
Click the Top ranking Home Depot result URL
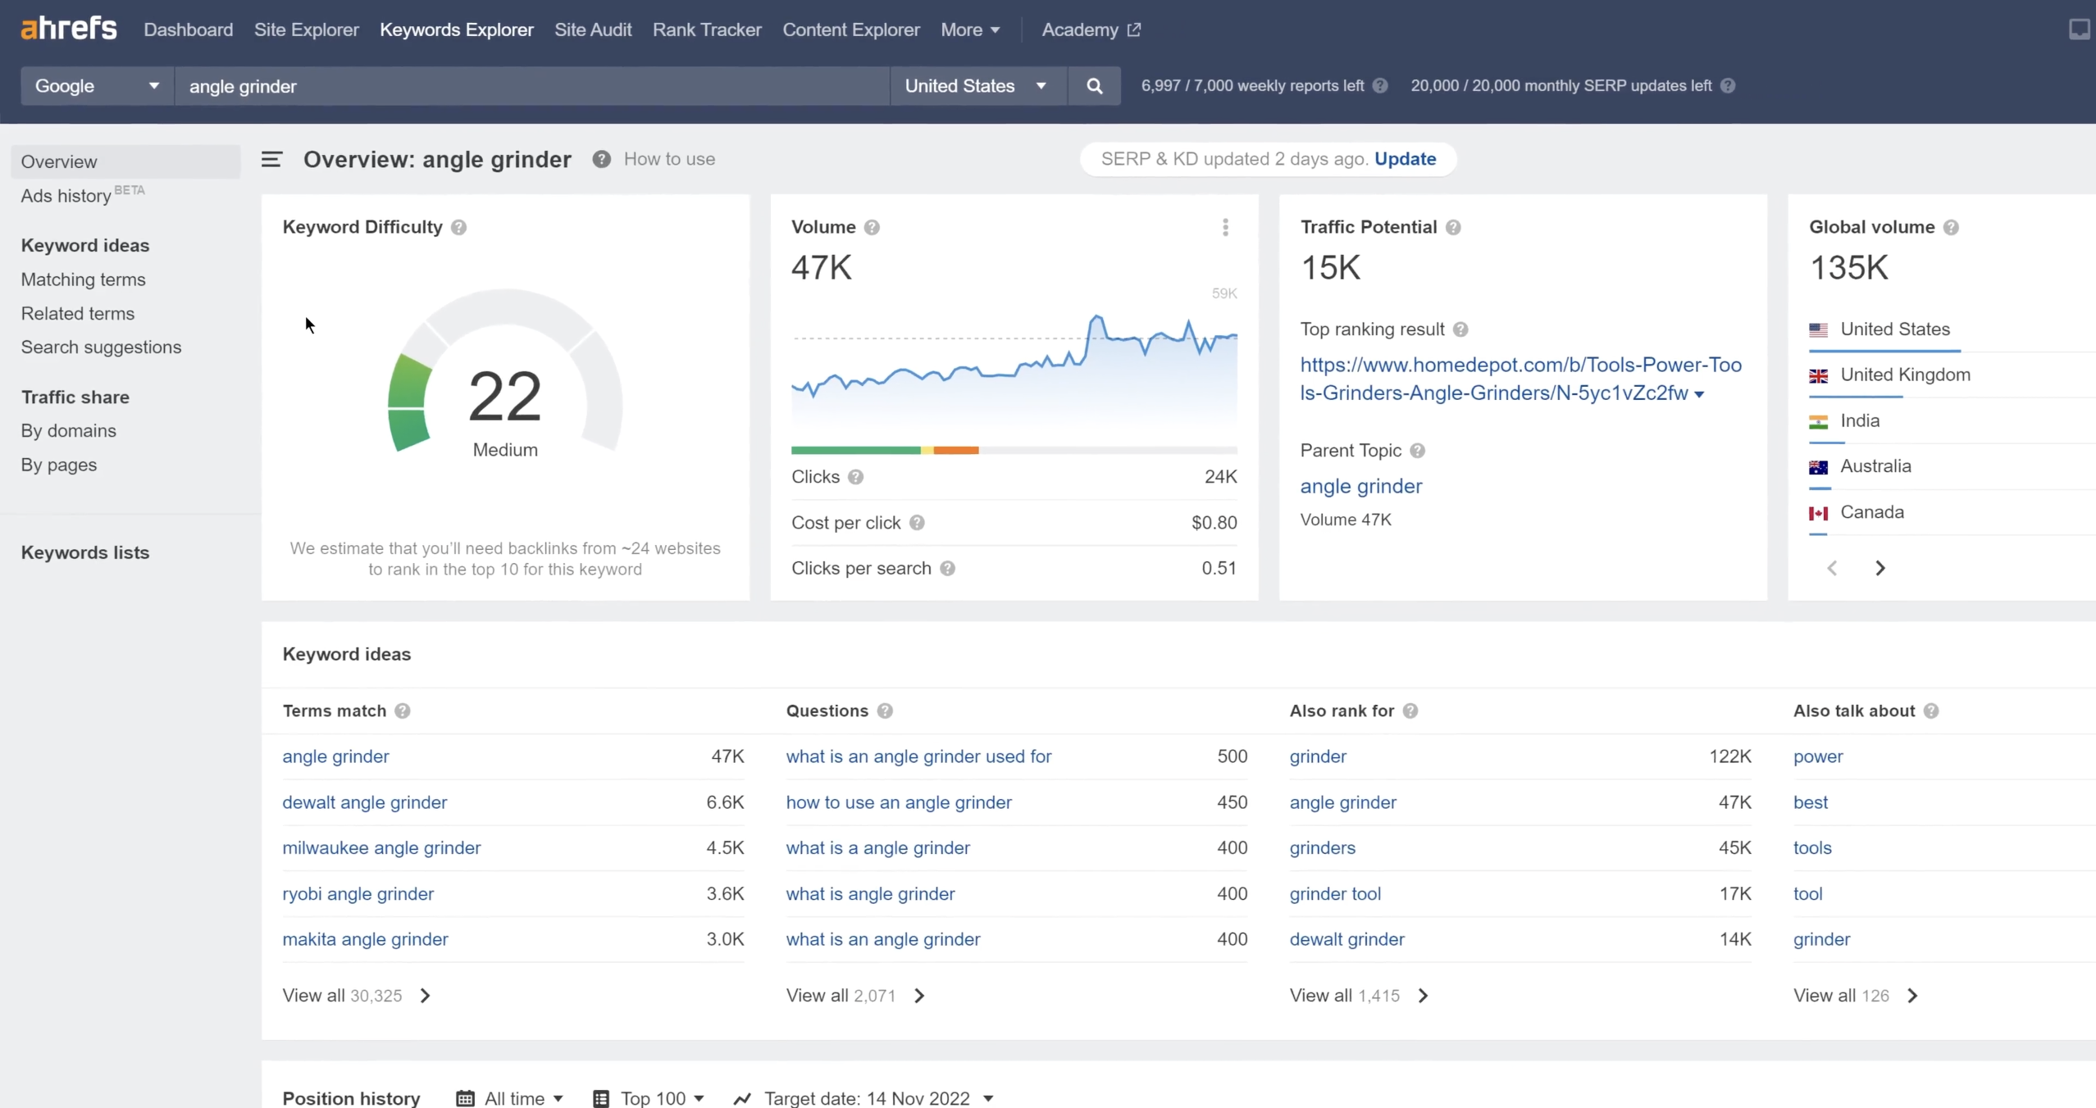[x=1520, y=378]
